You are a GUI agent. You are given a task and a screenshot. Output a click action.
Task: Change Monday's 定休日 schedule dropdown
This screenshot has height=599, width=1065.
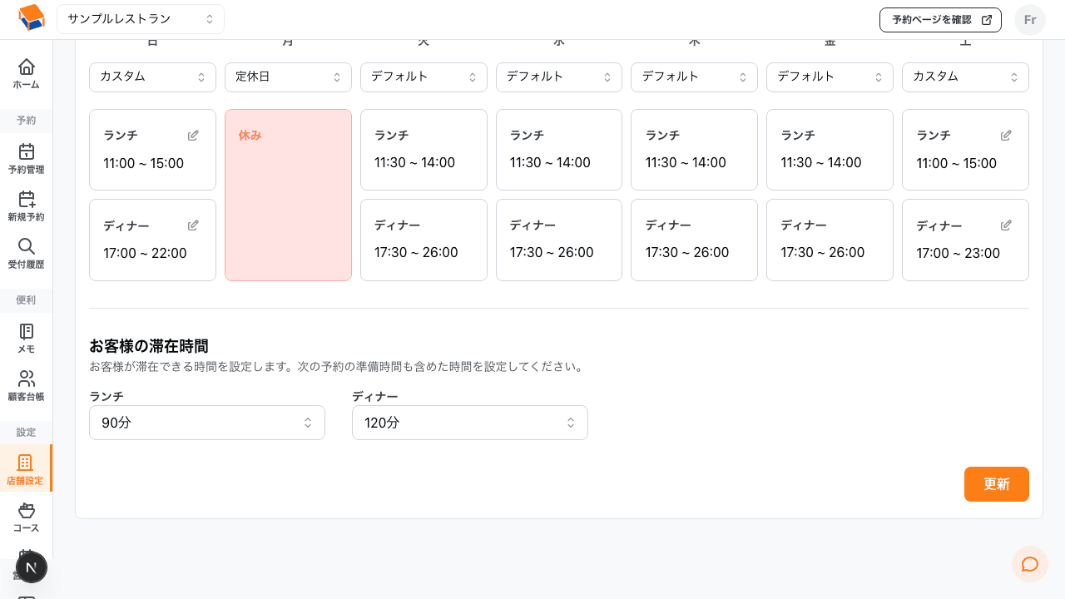click(288, 77)
